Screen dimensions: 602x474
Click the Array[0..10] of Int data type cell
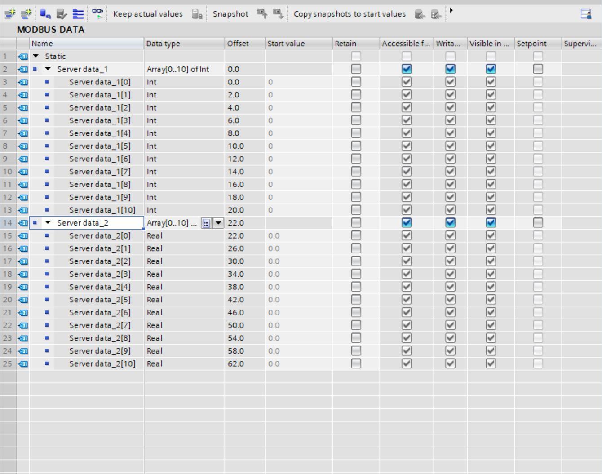pyautogui.click(x=184, y=69)
